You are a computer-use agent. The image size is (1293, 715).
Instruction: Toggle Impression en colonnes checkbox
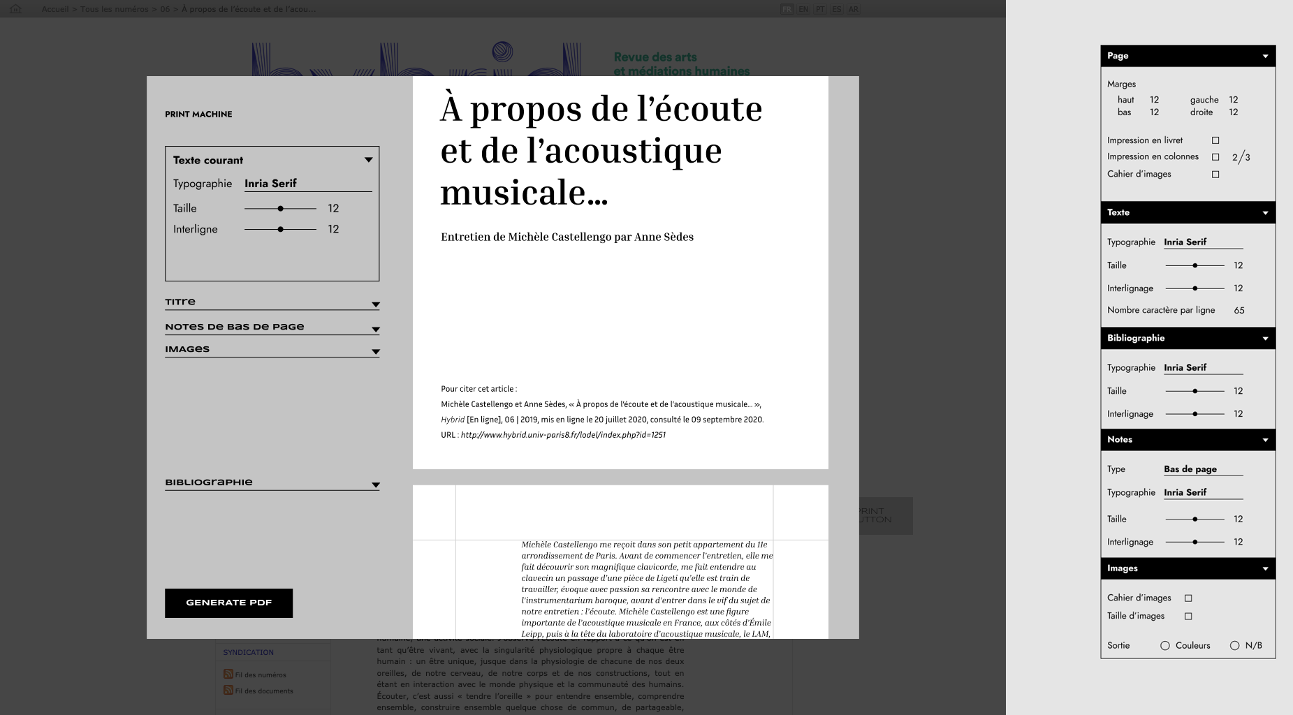1215,157
